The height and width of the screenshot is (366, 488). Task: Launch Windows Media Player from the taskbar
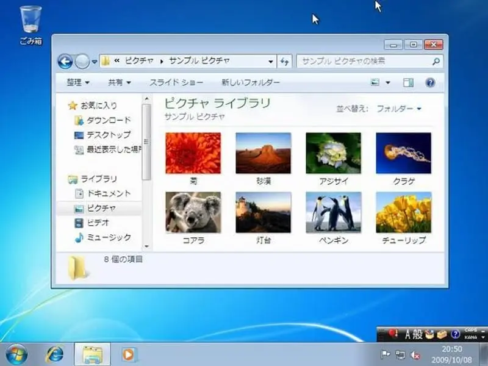coord(128,354)
